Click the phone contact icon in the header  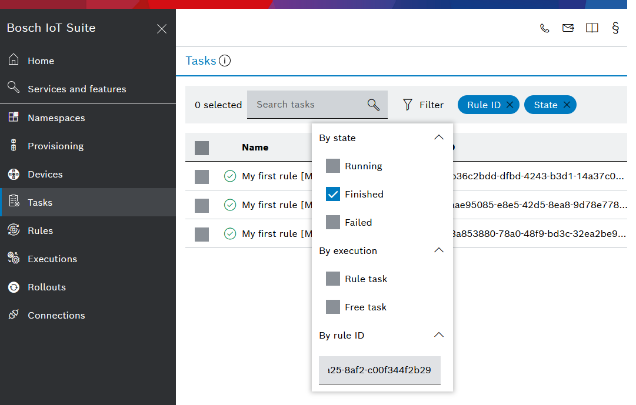pyautogui.click(x=545, y=28)
